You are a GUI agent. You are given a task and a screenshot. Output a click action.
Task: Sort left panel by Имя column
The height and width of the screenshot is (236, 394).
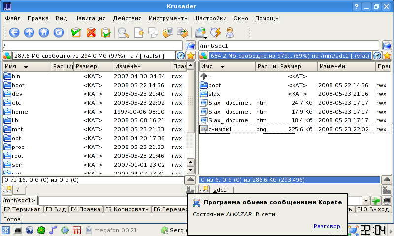click(x=27, y=66)
